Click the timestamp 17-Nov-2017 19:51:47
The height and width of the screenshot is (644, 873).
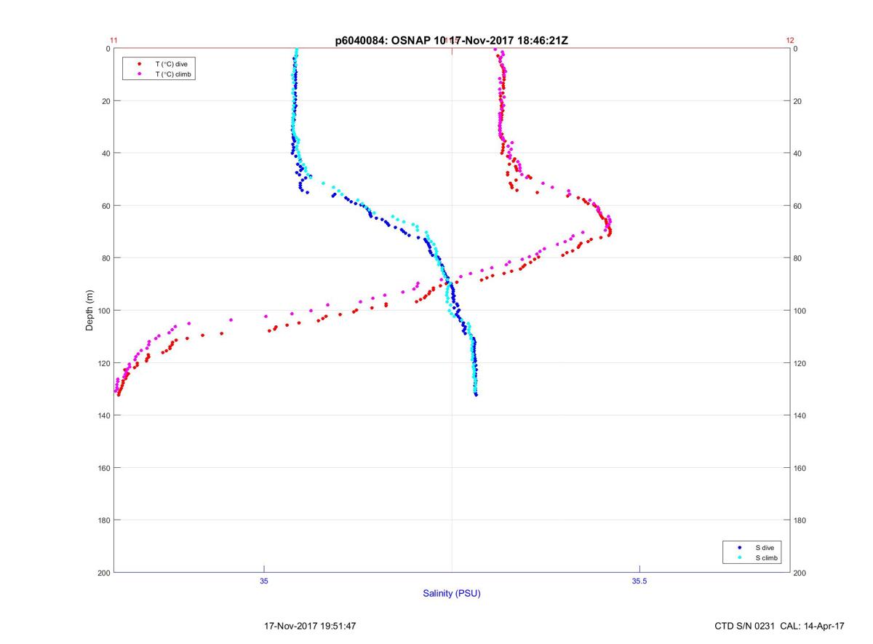click(311, 626)
